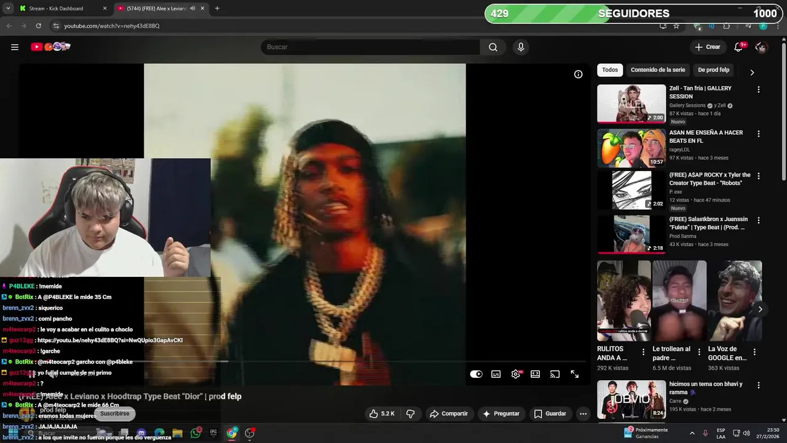Cast the video to a device

[555, 374]
